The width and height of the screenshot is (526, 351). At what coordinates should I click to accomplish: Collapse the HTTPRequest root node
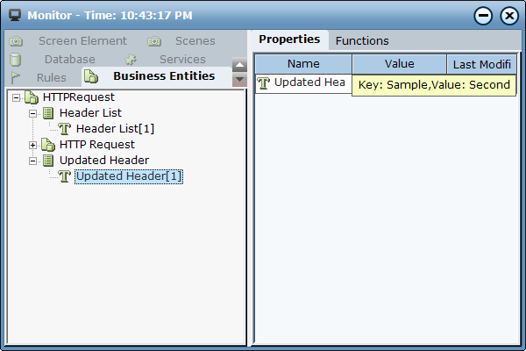point(17,97)
